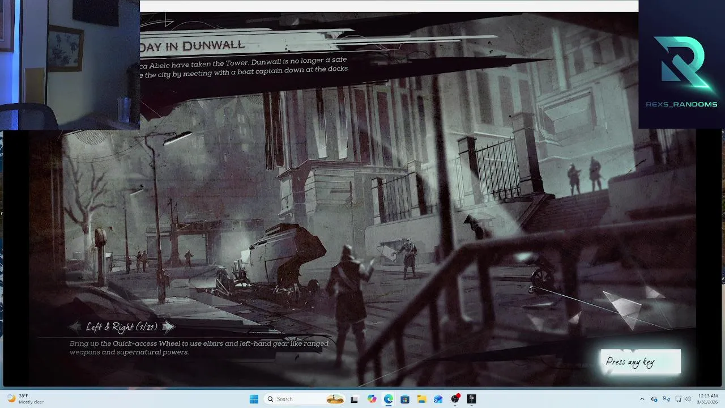Open File Explorer from the taskbar
725x408 pixels.
[421, 399]
